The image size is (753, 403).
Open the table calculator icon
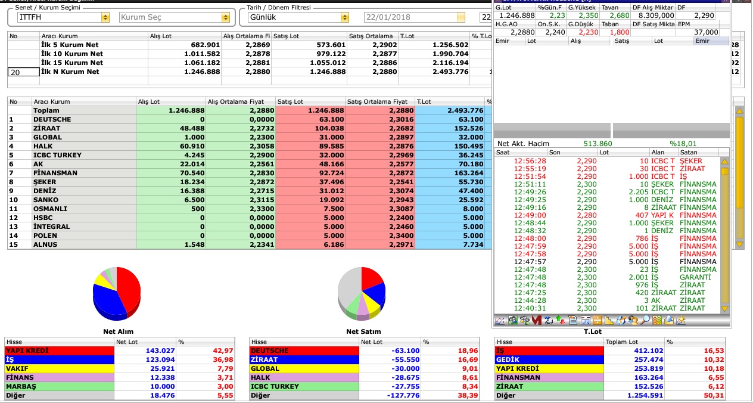pos(586,321)
